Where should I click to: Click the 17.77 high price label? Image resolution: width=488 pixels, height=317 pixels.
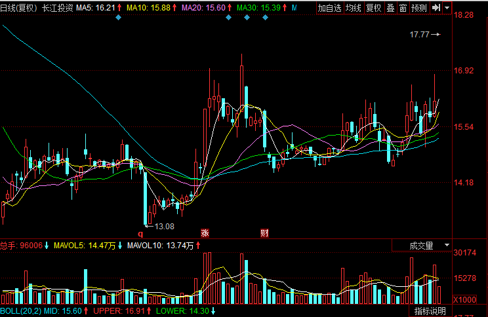(419, 35)
